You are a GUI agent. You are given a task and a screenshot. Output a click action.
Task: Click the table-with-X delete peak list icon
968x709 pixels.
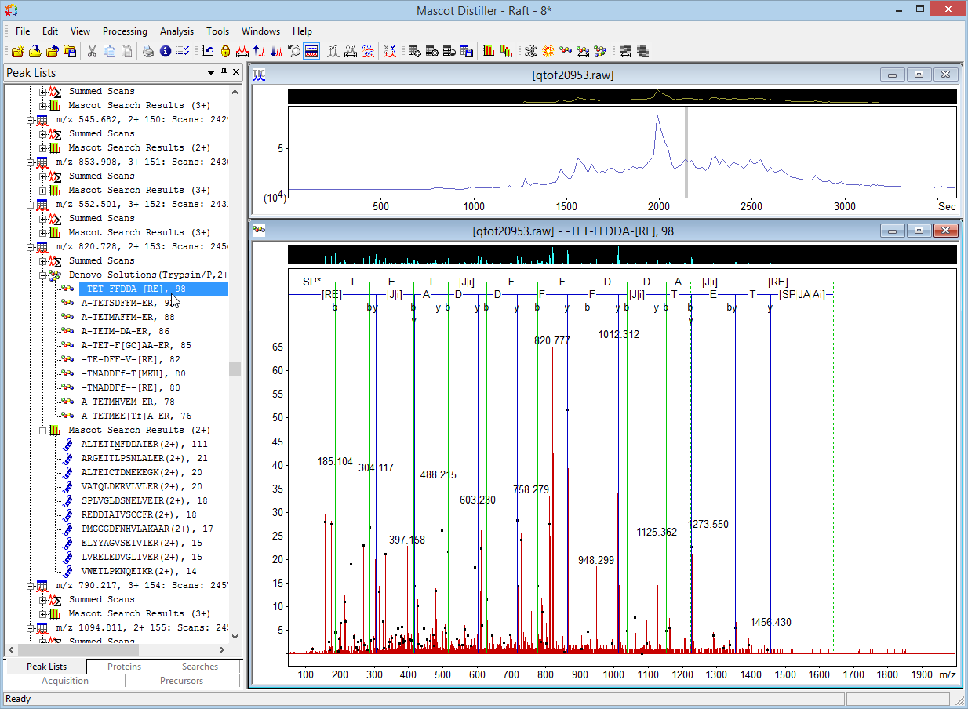click(x=432, y=52)
